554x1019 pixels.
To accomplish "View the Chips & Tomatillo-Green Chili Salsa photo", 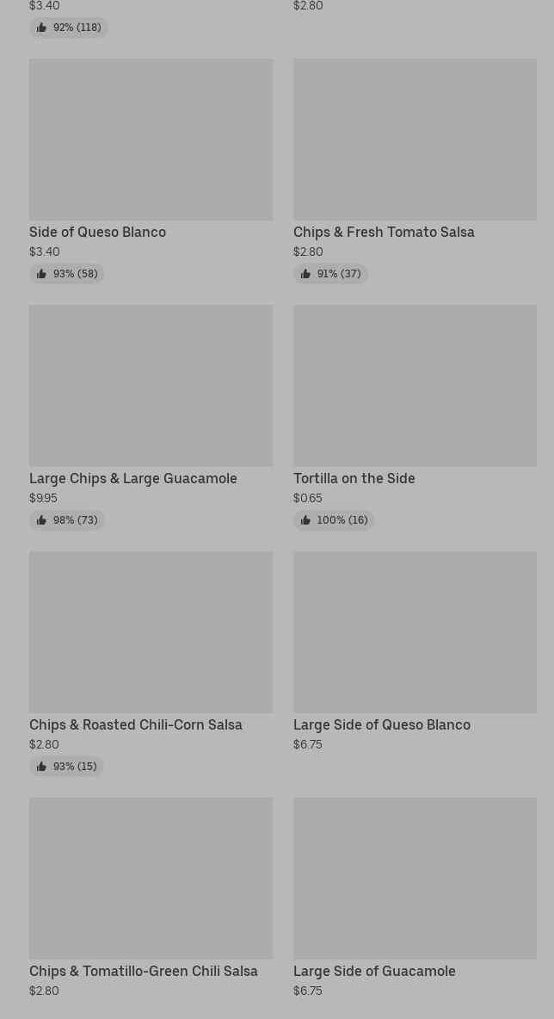I will (x=151, y=879).
